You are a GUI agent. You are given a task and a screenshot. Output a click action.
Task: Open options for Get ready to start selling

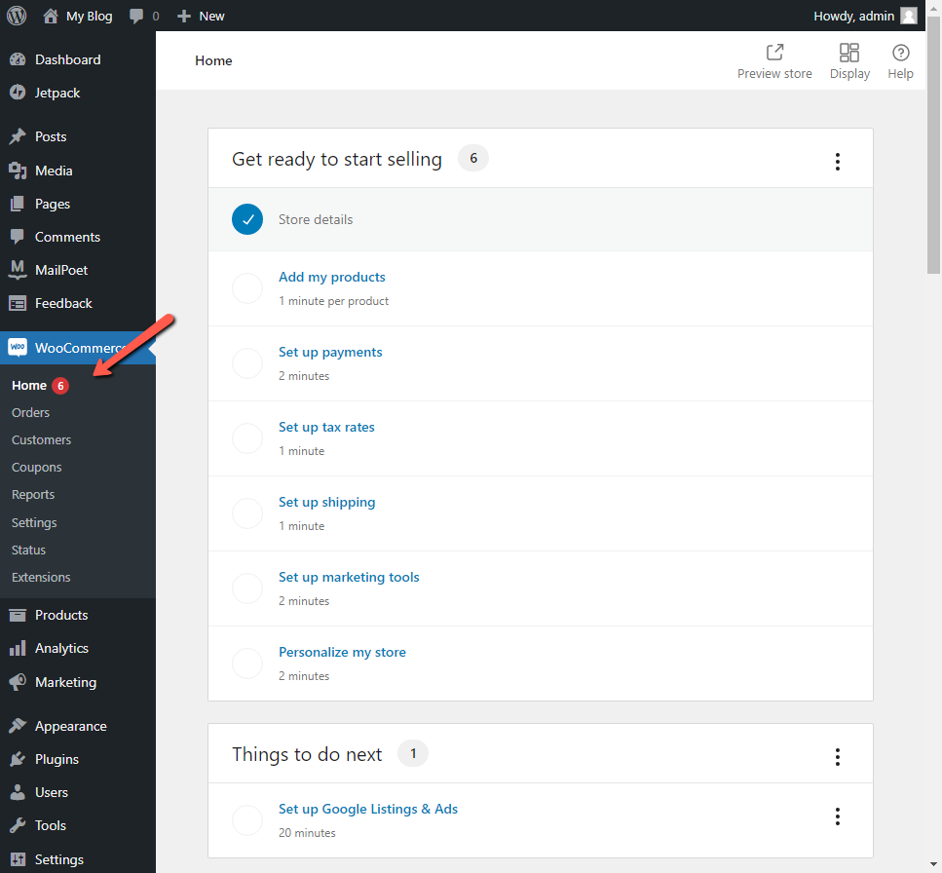[838, 162]
